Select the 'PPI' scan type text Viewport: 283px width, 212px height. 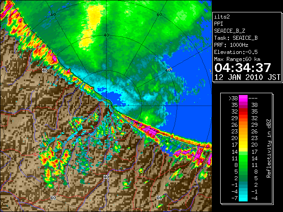pyautogui.click(x=218, y=24)
